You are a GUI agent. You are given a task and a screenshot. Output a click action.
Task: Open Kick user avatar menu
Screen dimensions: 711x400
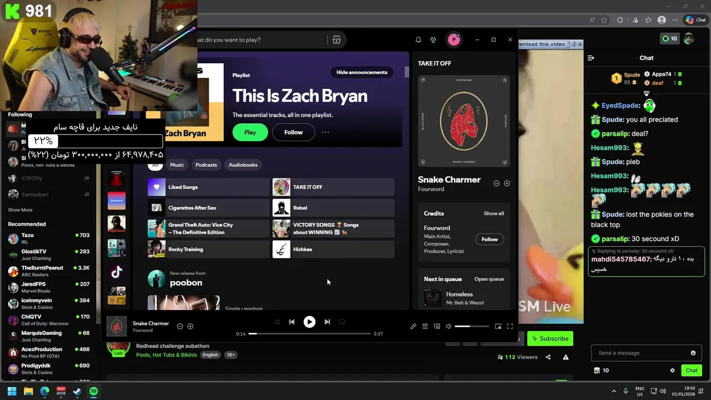pyautogui.click(x=689, y=38)
